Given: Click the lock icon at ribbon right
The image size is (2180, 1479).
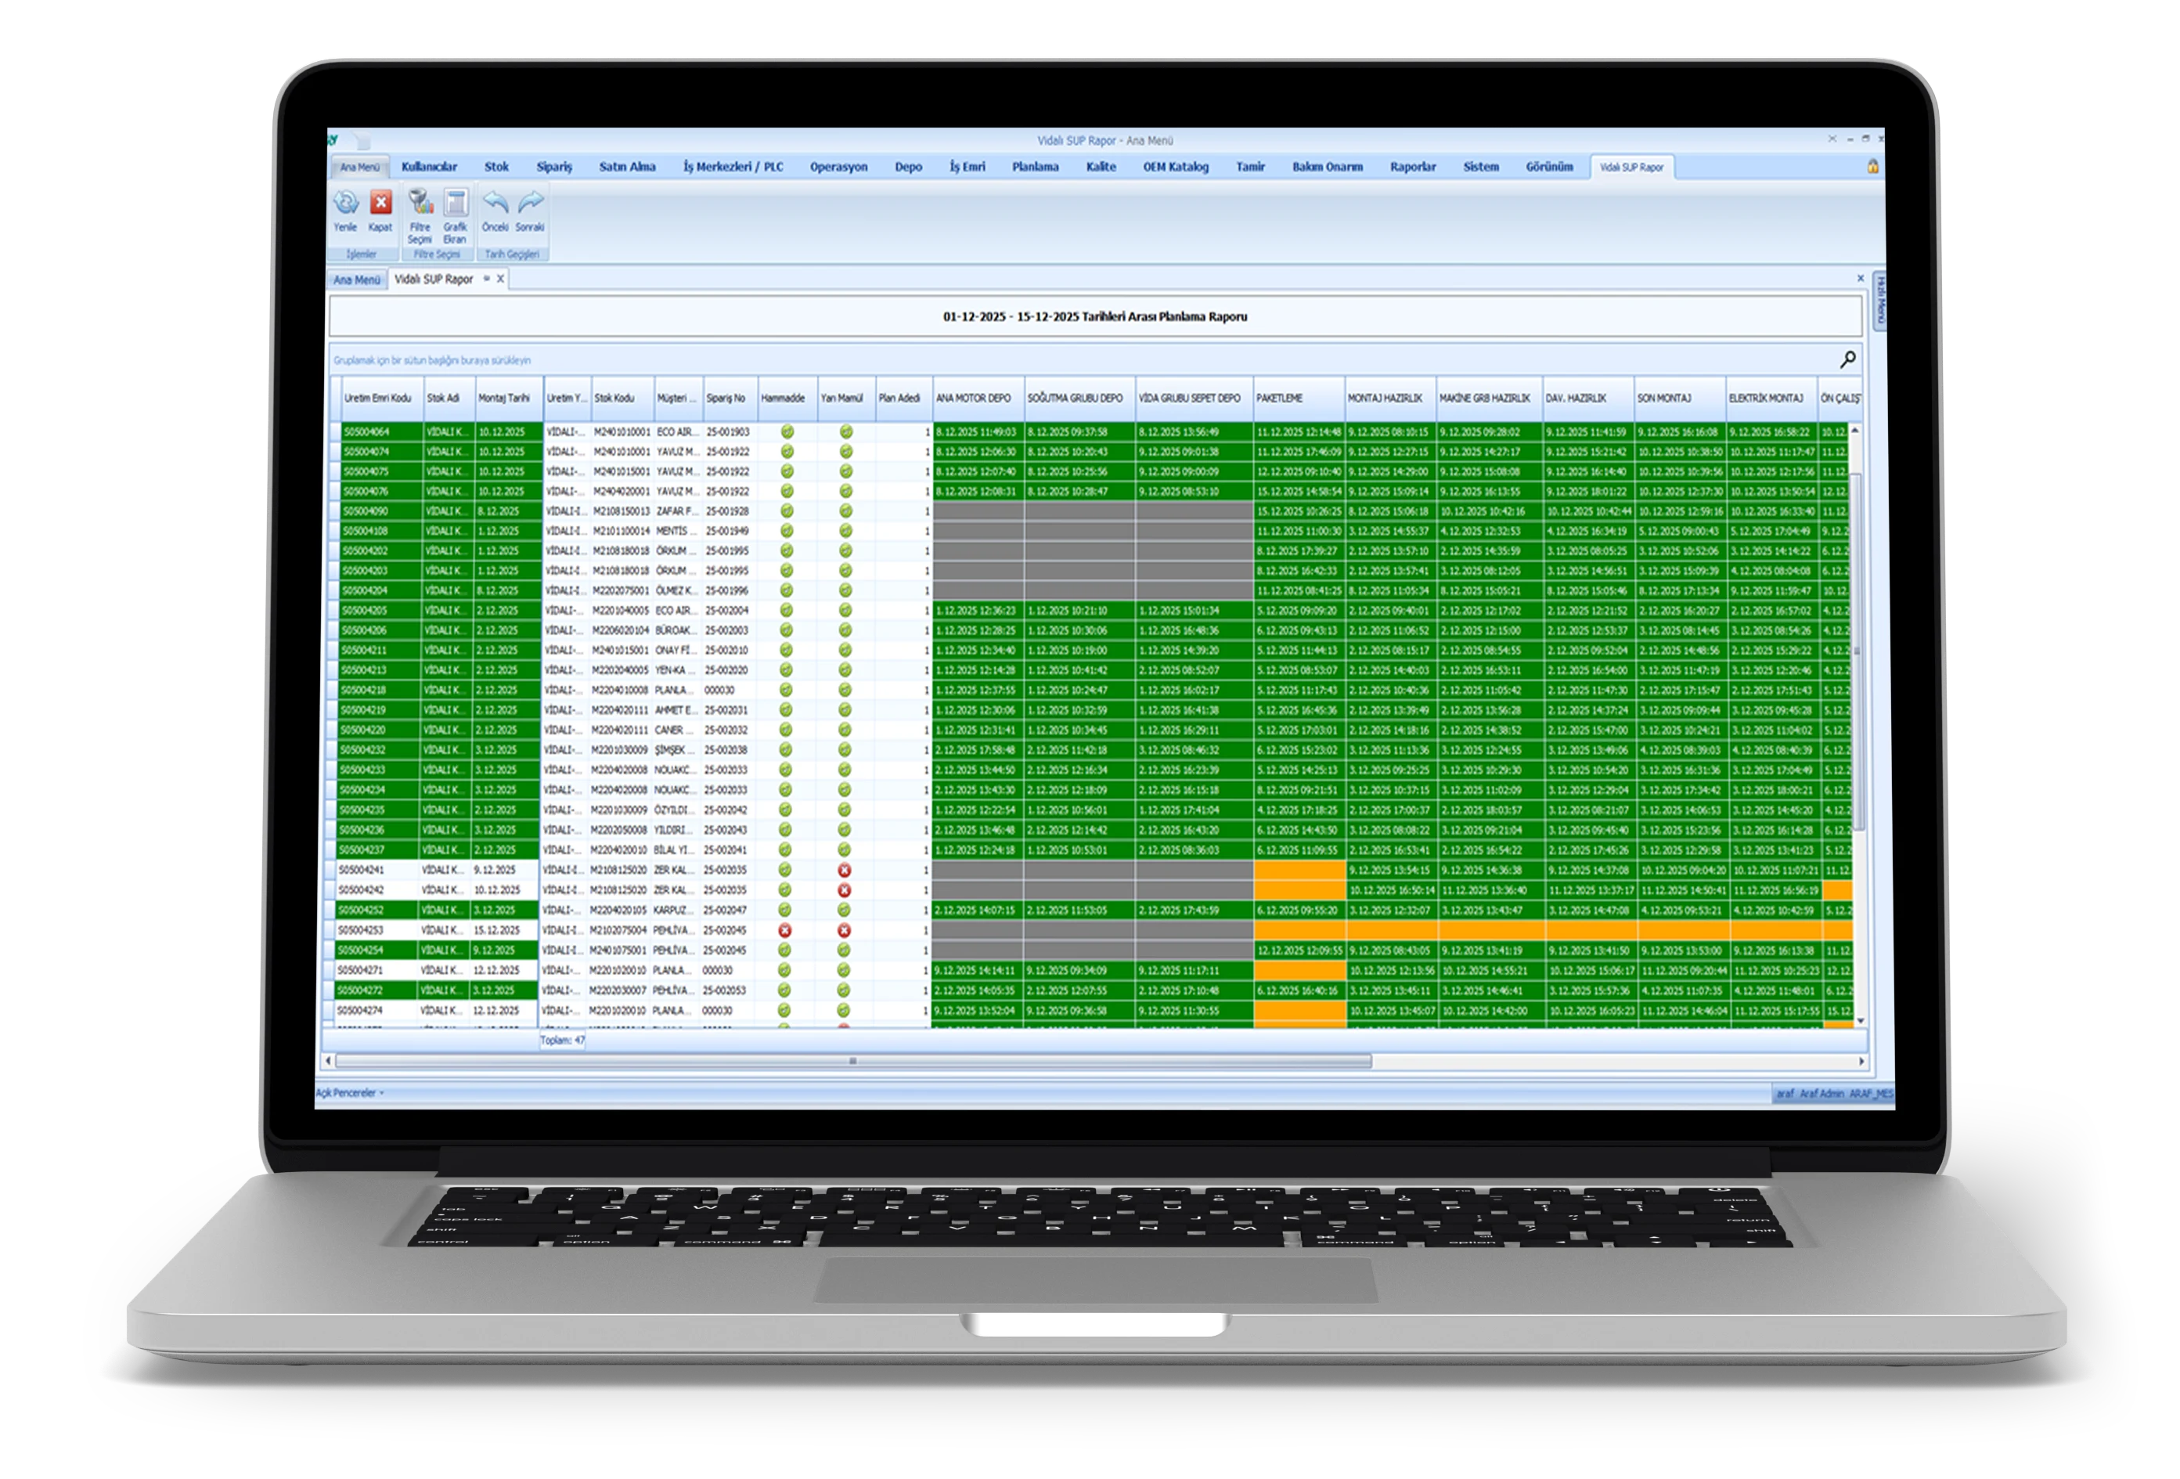Looking at the screenshot, I should 1872,167.
